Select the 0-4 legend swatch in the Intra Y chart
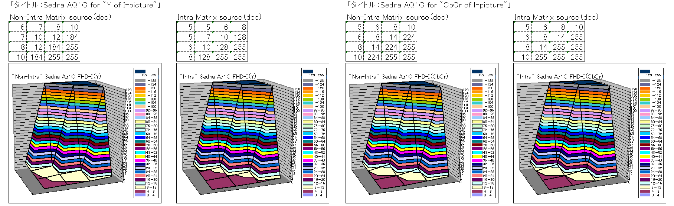Viewport: 674px width, 206px height. pos(308,195)
